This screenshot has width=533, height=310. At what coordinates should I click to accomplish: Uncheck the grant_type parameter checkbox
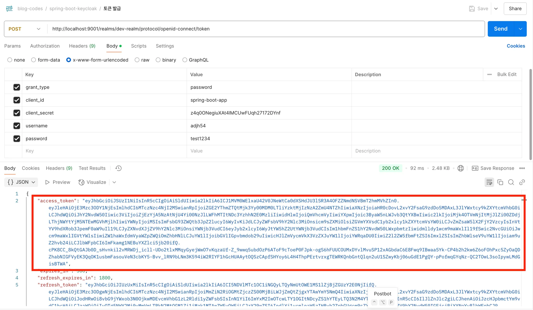17,87
